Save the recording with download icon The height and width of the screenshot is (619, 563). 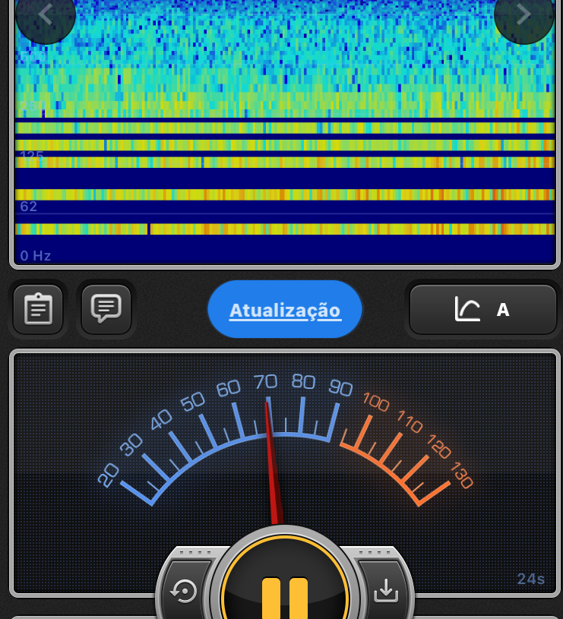[386, 590]
